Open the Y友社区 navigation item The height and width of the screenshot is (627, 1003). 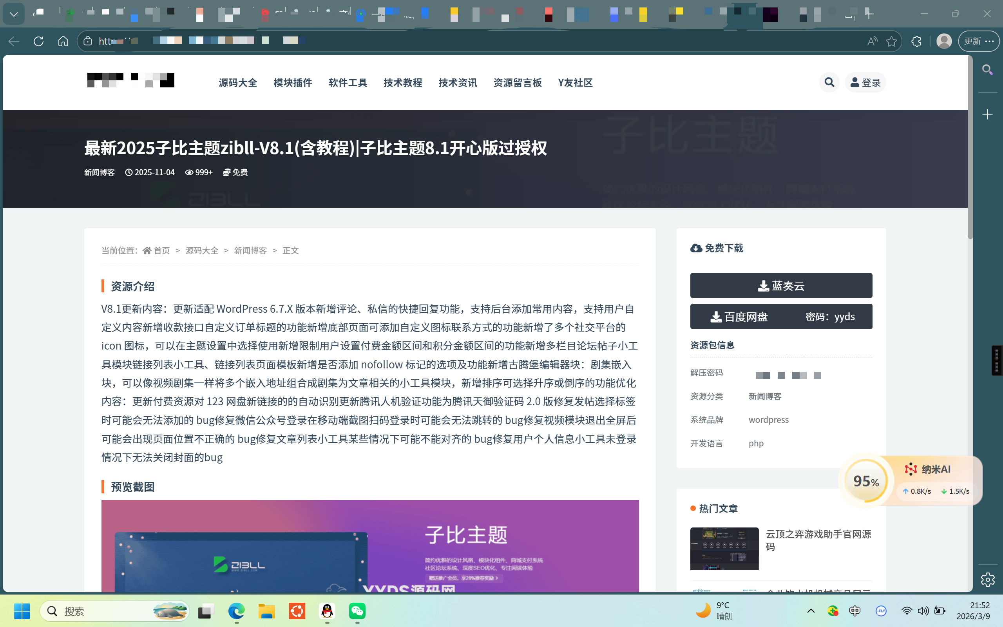(575, 83)
